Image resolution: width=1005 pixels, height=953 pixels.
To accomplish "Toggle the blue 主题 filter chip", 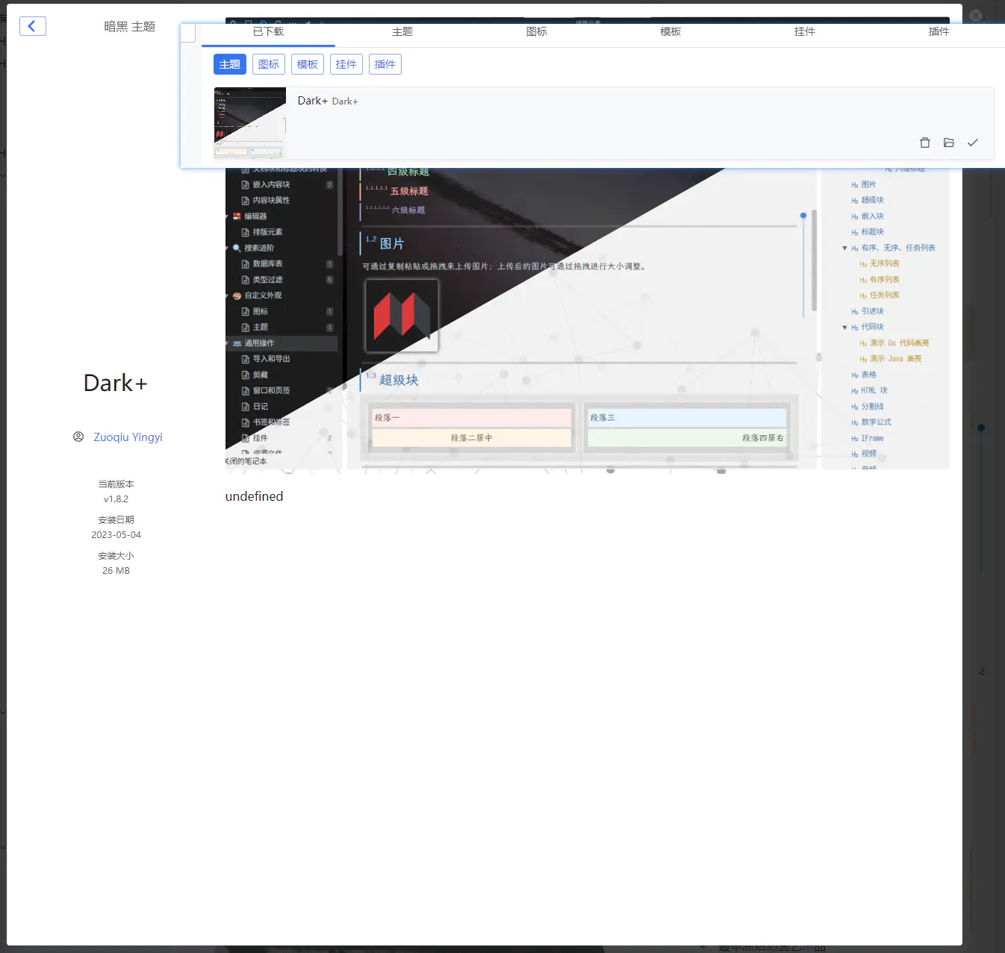I will coord(229,64).
